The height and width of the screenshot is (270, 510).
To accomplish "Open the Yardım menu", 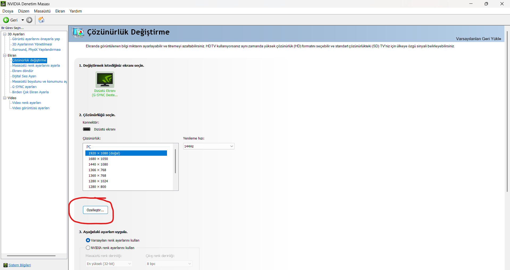I will coord(76,11).
